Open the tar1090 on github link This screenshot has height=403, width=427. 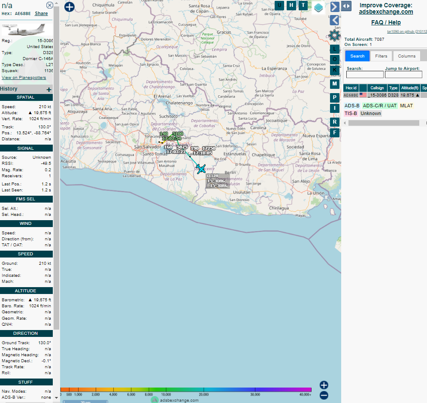tap(407, 31)
